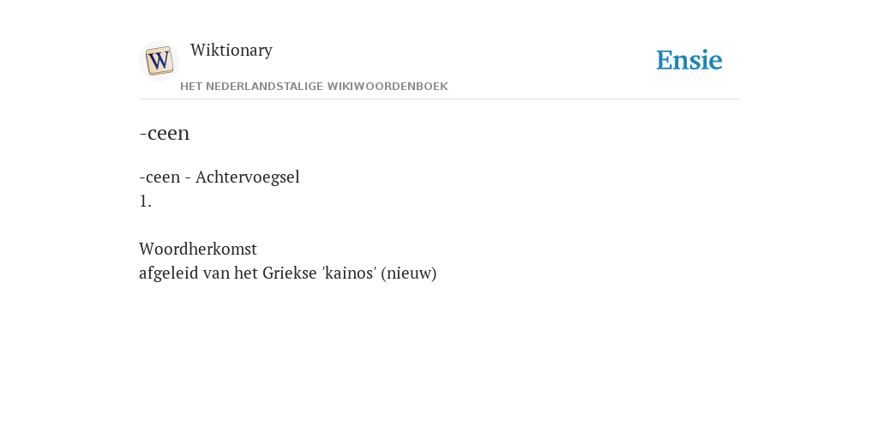The height and width of the screenshot is (439, 878).
Task: Click the translation '(nieuw)'
Action: pos(409,274)
